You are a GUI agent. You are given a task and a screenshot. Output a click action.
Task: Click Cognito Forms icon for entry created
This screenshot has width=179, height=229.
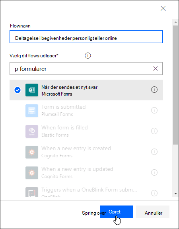32,152
